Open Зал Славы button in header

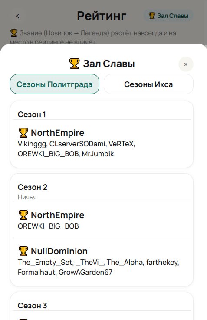pos(168,16)
